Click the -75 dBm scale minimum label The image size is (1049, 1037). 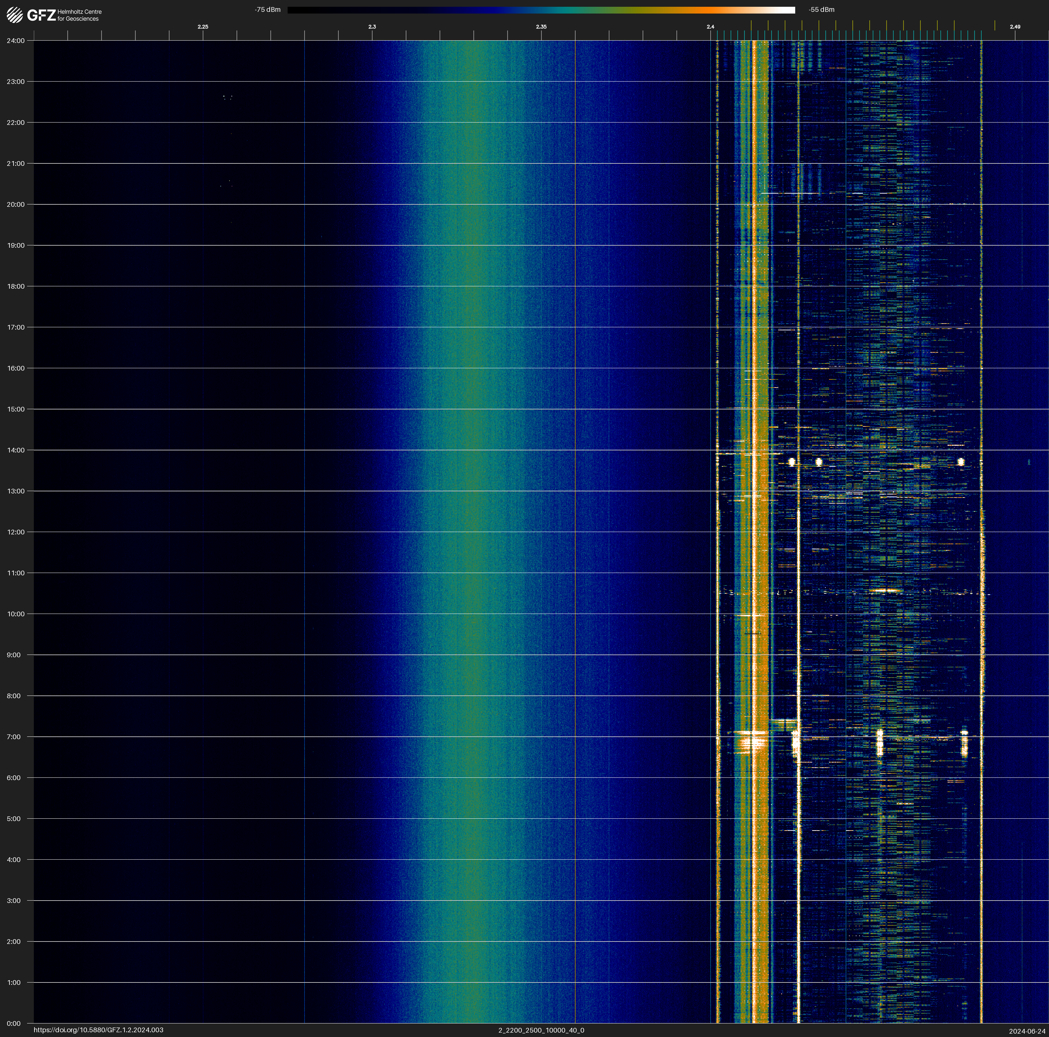(268, 10)
